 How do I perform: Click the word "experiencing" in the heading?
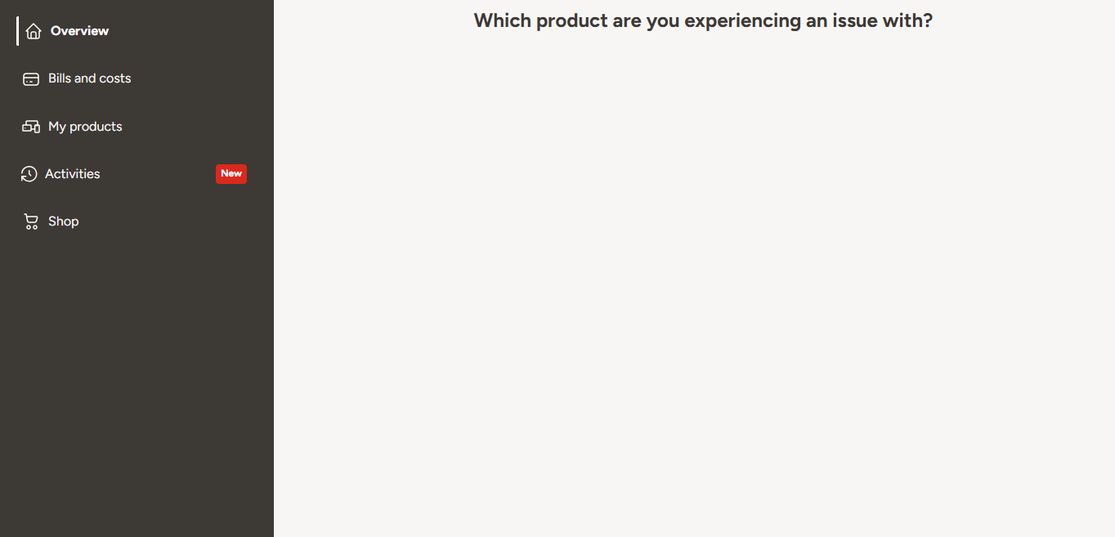(742, 20)
